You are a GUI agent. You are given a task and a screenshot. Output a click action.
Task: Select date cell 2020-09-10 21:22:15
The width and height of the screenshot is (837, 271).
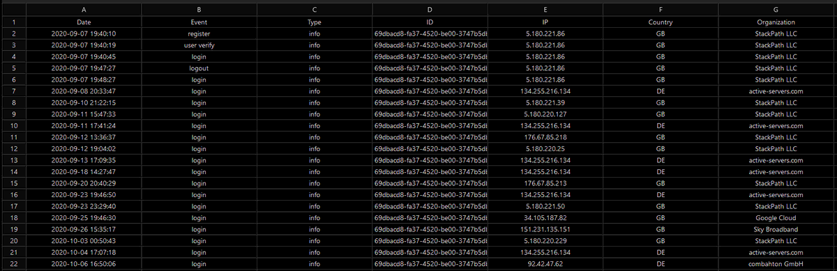coord(84,102)
